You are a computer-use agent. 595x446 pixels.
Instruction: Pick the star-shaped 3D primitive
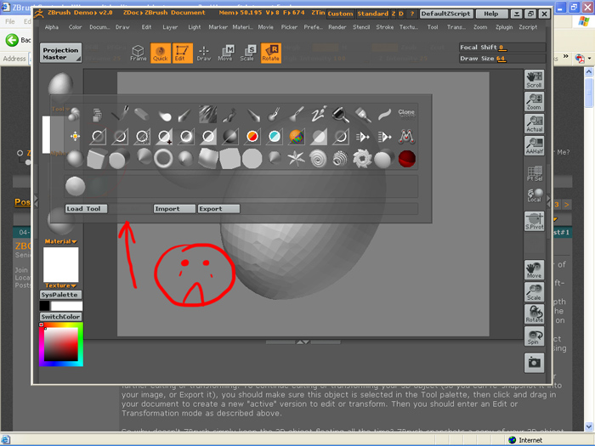coord(296,159)
